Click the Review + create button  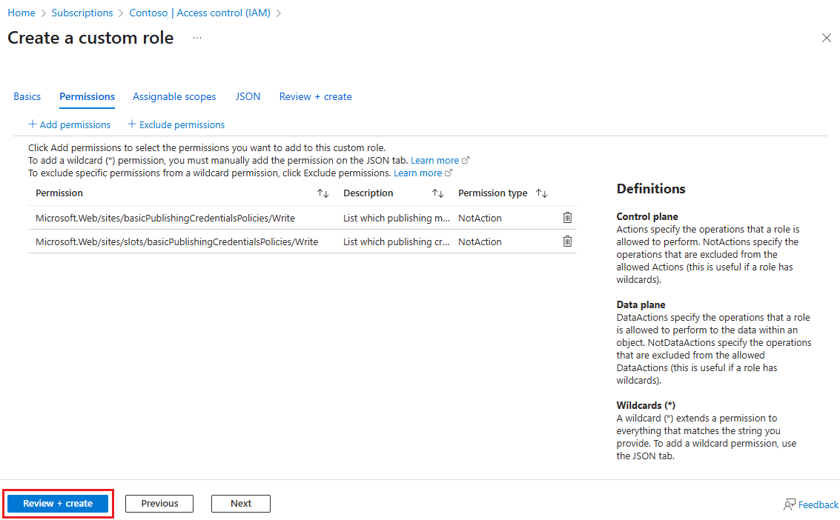58,503
